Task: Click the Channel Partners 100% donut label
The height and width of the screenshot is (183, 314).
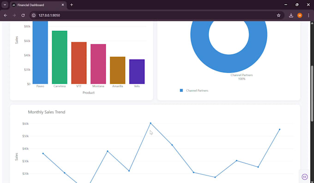Action: (242, 77)
